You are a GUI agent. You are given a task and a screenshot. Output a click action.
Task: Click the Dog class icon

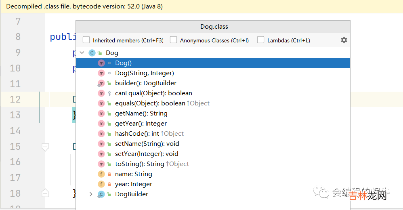(92, 53)
